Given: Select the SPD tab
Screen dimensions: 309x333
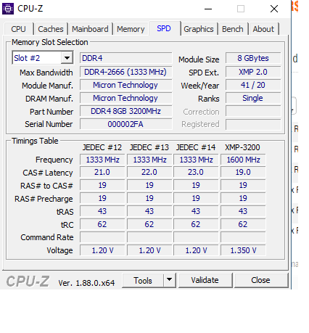Looking at the screenshot, I should click(164, 28).
